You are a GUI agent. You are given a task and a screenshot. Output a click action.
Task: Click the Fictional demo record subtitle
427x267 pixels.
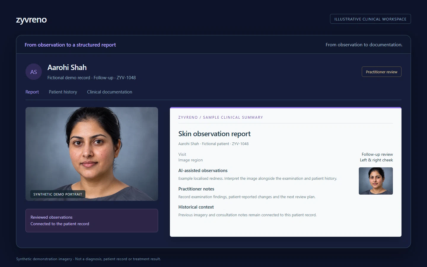(92, 78)
